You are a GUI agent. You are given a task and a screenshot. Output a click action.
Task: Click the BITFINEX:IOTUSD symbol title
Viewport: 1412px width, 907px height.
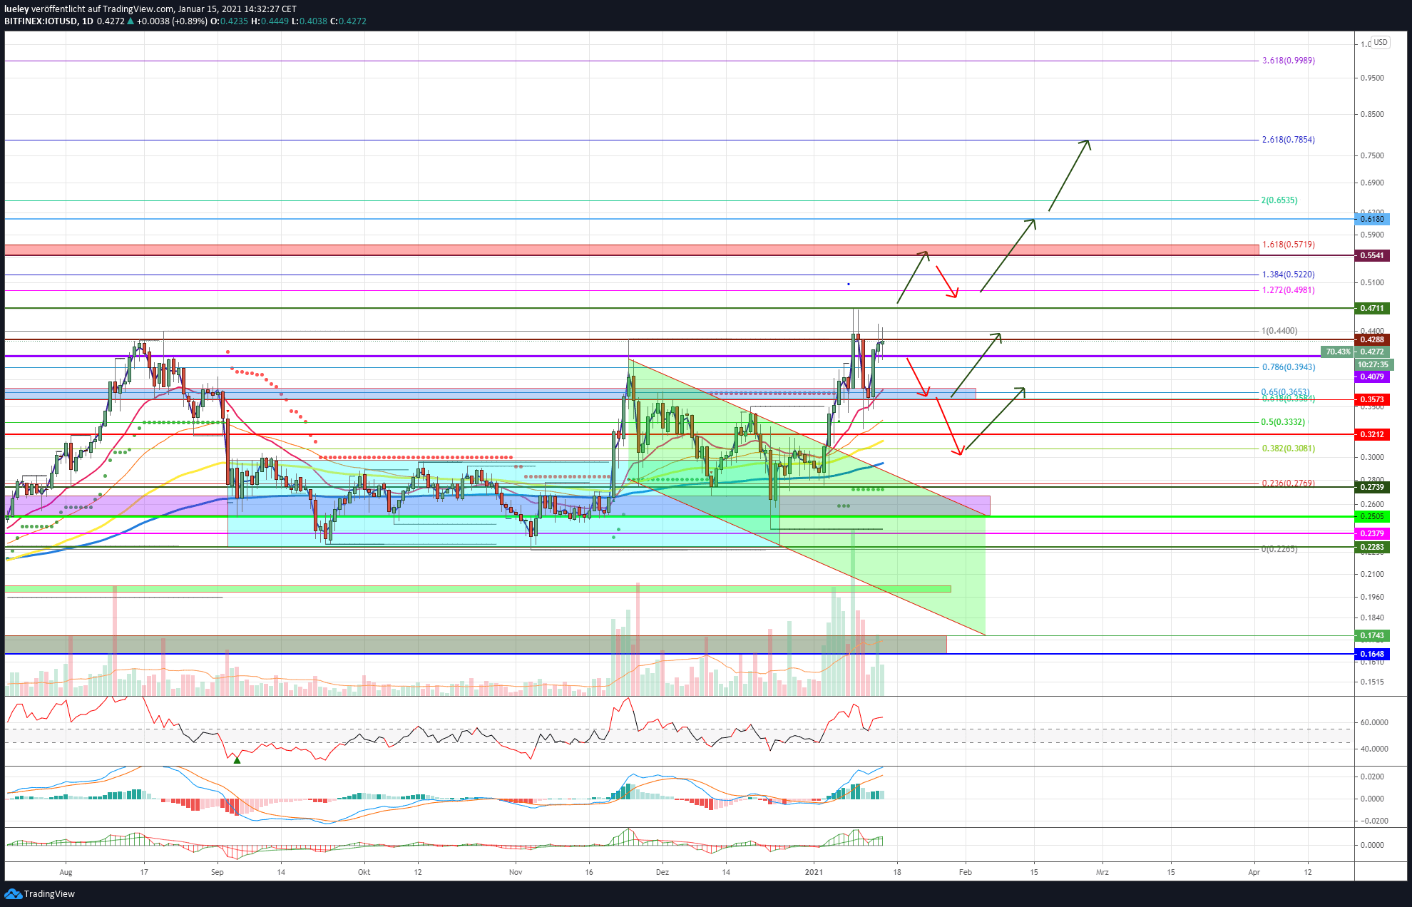tap(41, 21)
